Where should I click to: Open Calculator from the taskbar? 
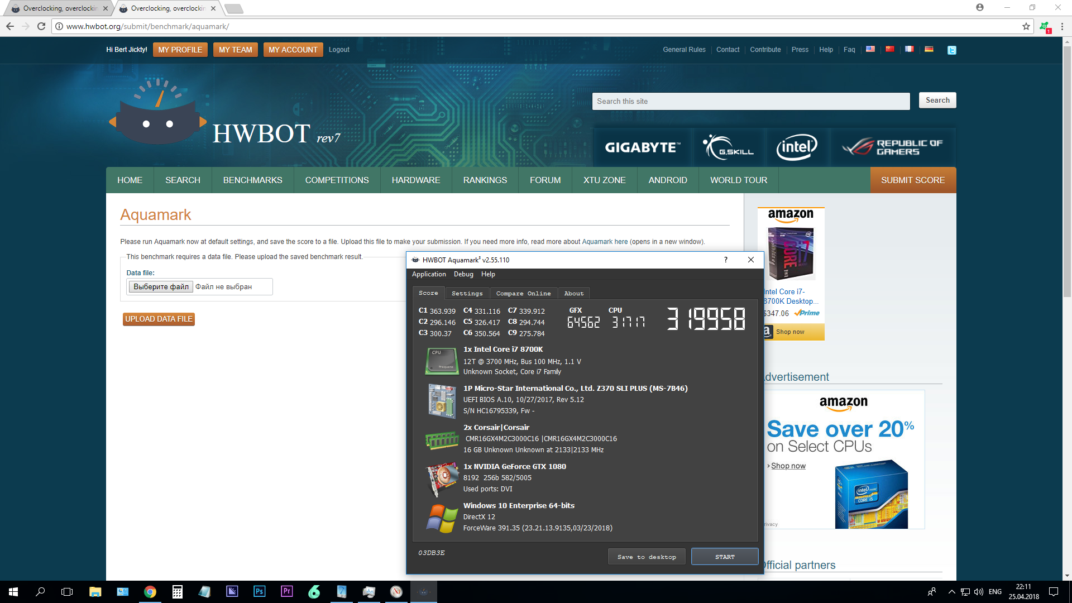[x=177, y=592]
